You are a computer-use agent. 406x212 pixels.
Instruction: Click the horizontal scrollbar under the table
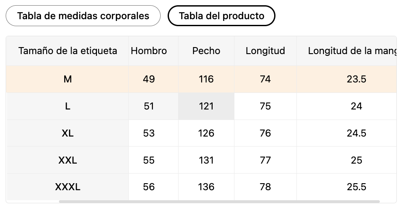point(219,202)
